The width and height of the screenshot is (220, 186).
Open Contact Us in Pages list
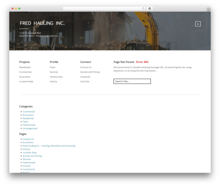(x=28, y=139)
